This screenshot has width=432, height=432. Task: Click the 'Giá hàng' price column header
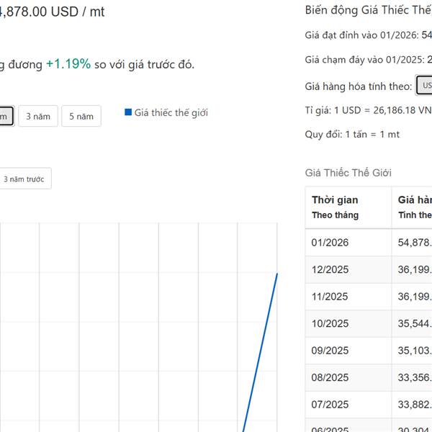point(415,200)
